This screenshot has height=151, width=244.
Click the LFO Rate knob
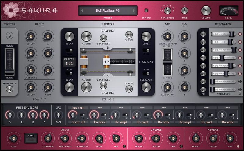click(x=58, y=115)
